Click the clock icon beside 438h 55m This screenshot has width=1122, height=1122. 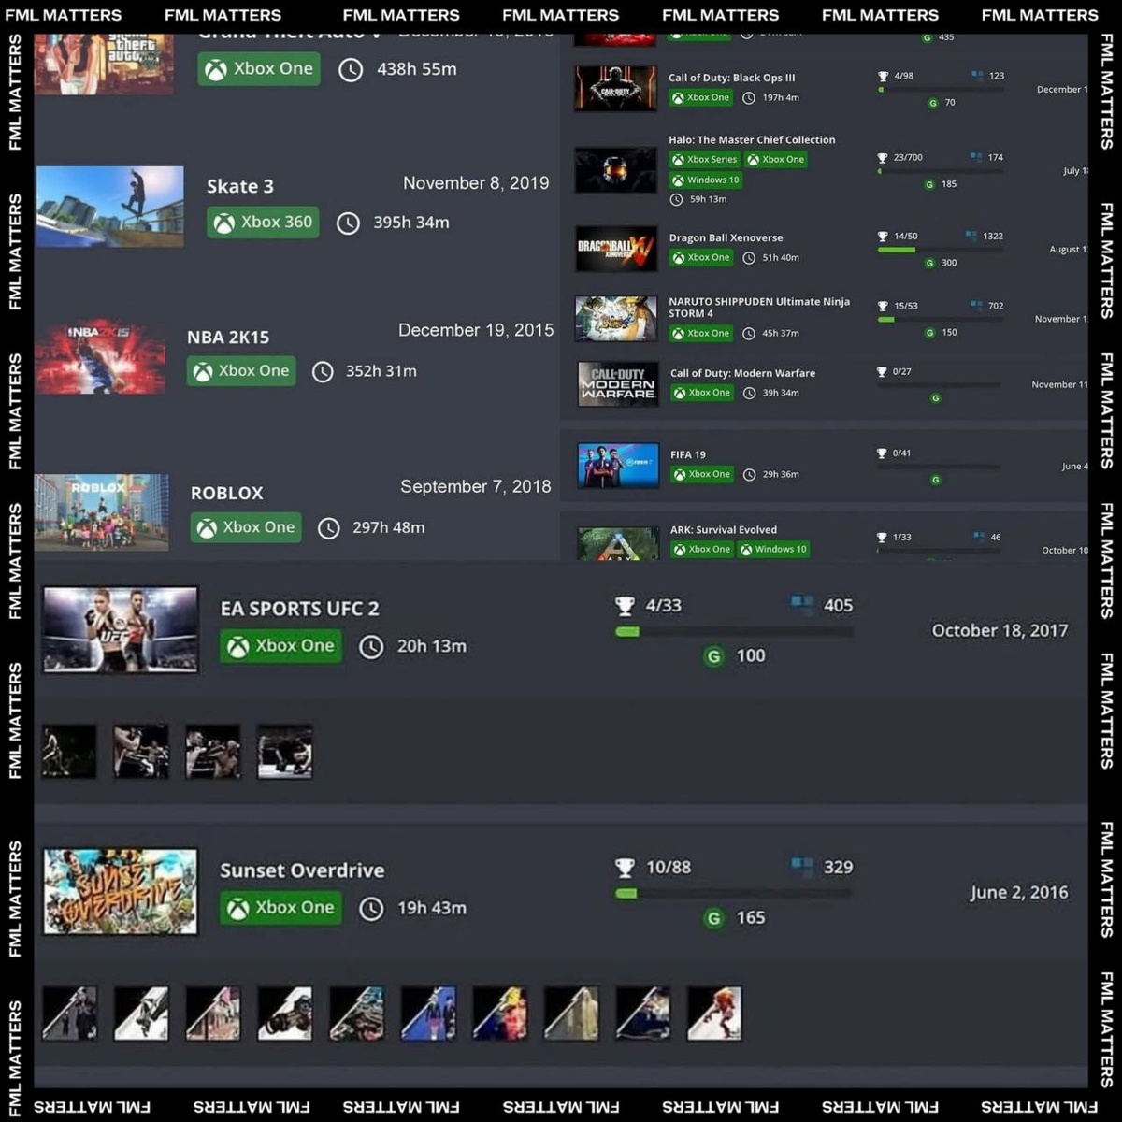(x=351, y=70)
